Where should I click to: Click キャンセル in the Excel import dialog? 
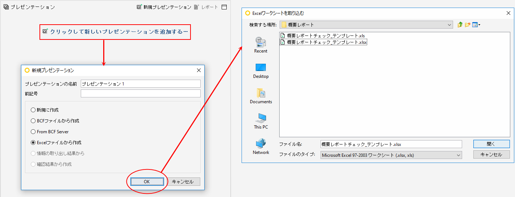point(491,155)
